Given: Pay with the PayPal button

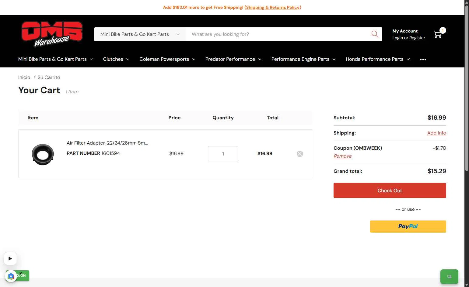Looking at the screenshot, I should coord(408,227).
